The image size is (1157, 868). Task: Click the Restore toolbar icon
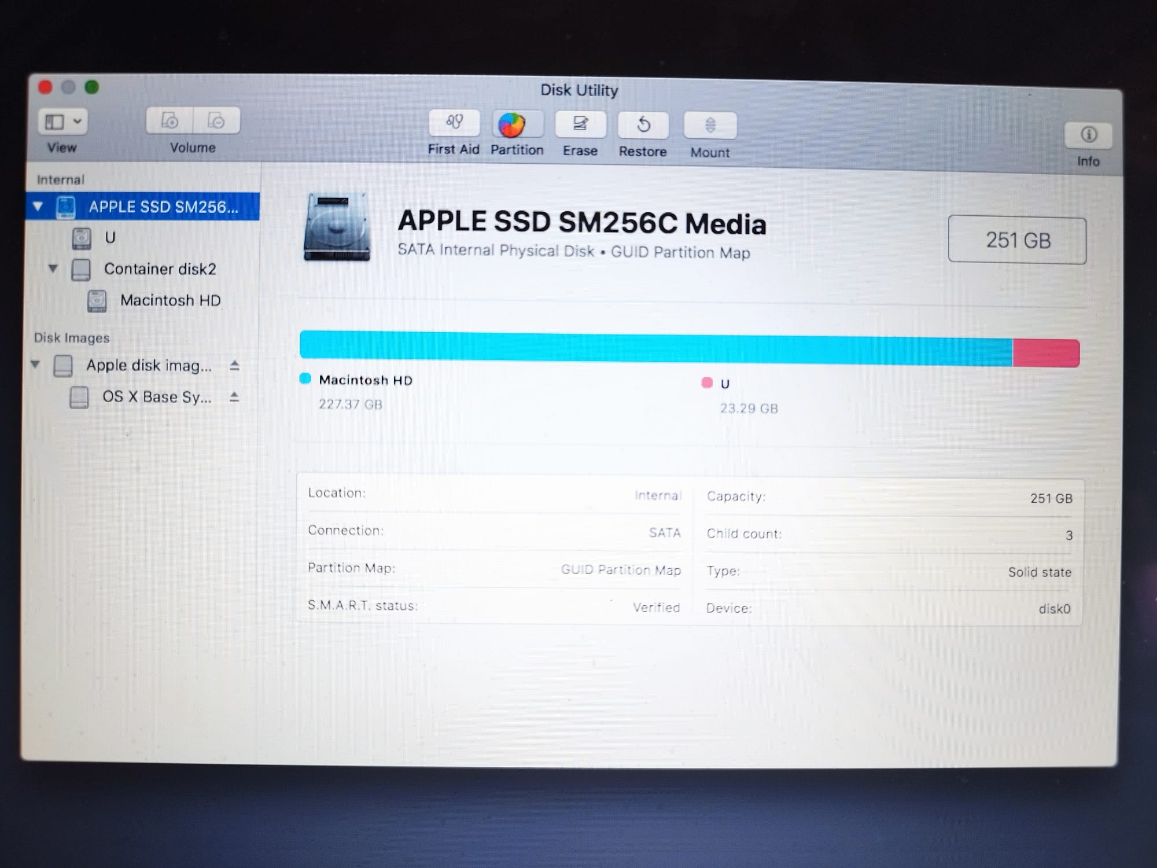(643, 126)
